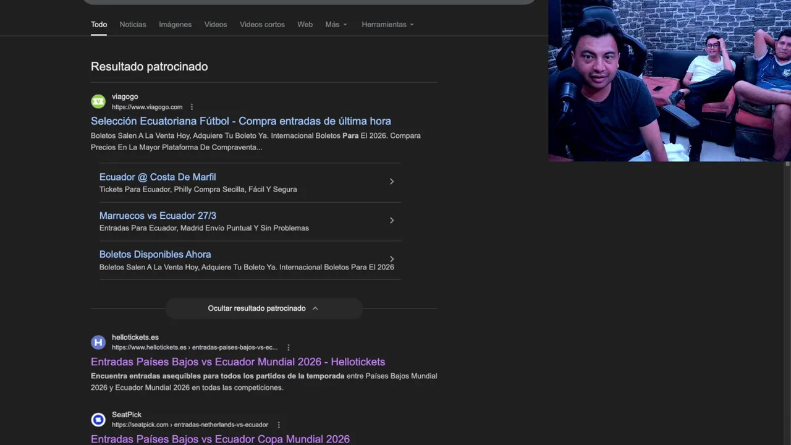The image size is (791, 445).
Task: Collapse with Ocultar resultado patrocinado button
Action: [263, 308]
